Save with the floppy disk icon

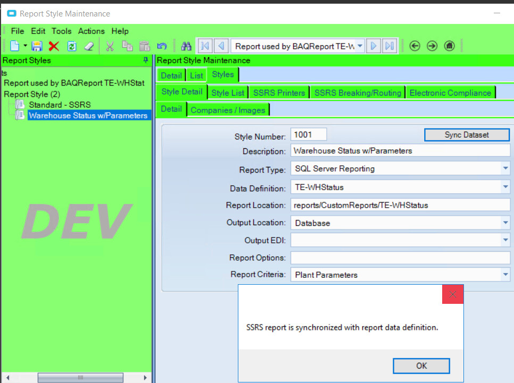click(37, 46)
